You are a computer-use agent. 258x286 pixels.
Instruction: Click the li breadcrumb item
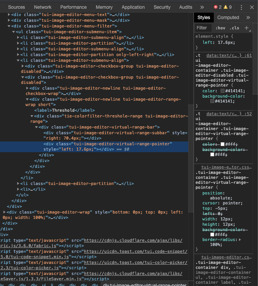coord(52,284)
